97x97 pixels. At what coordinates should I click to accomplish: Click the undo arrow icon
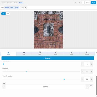coord(75,2)
